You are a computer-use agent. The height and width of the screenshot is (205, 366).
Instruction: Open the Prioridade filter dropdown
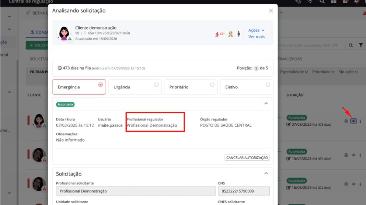[323, 72]
